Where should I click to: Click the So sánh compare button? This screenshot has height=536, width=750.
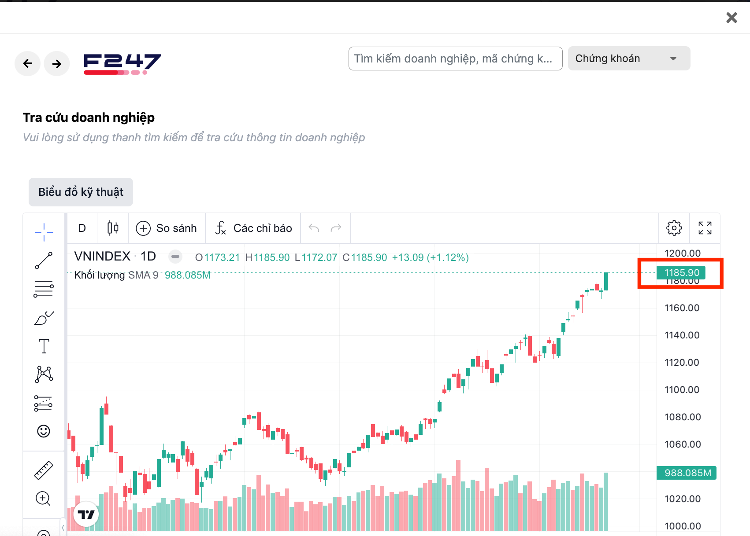167,228
